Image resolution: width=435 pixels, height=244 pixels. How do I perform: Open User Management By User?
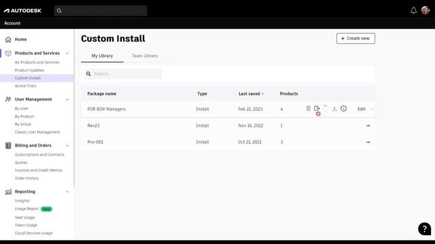pos(21,108)
